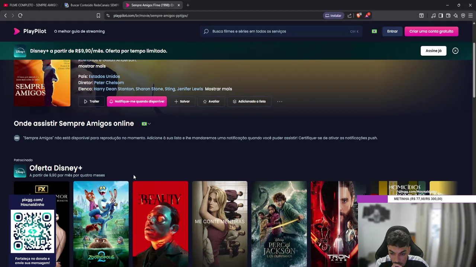
Task: Click Disney+ logo beside Oferta Disney+
Action: click(20, 171)
